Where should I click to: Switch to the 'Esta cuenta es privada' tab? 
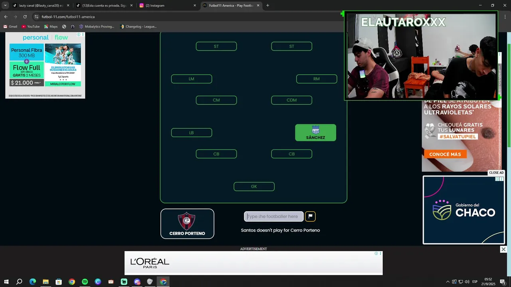[x=104, y=6]
